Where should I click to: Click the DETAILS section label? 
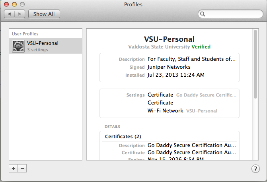click(112, 126)
